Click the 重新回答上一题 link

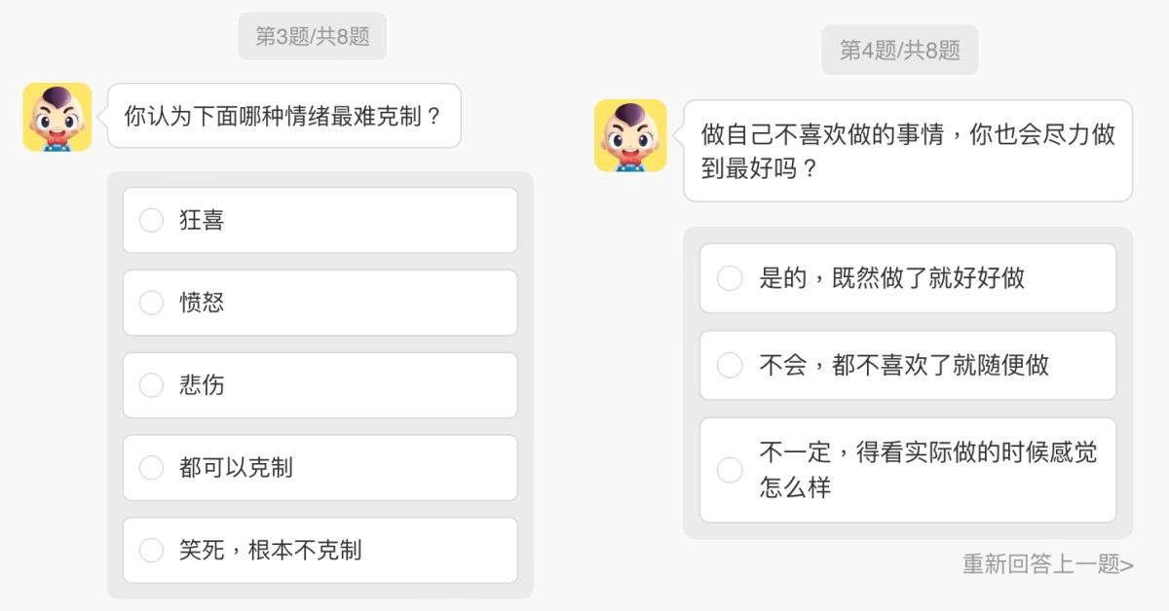1047,564
